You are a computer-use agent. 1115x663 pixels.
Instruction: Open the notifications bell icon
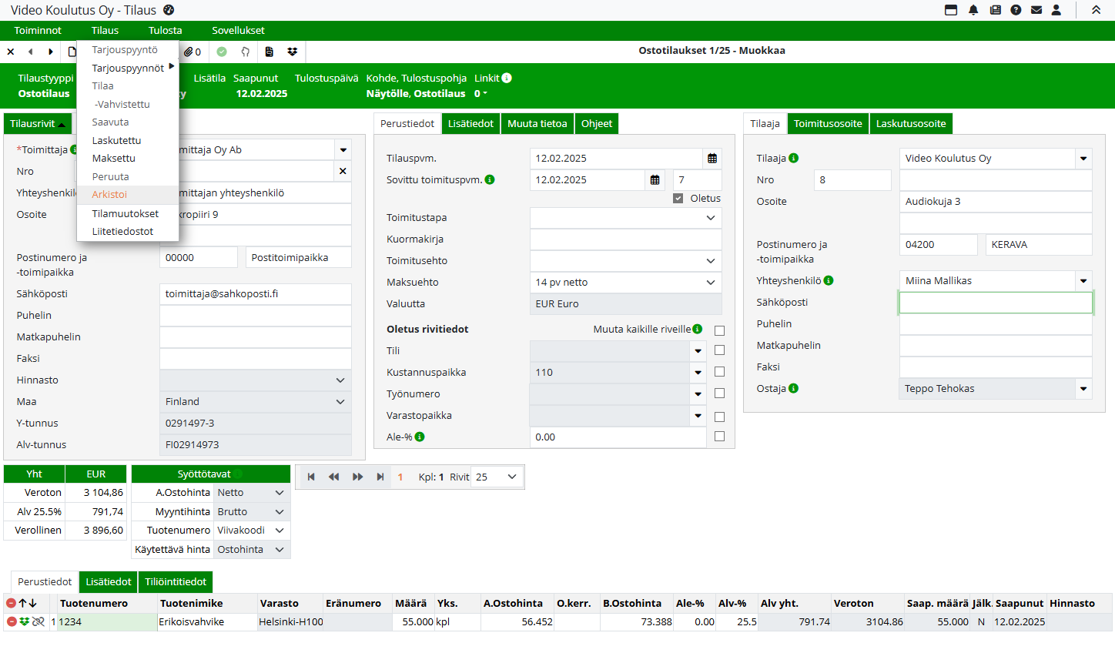pos(973,10)
